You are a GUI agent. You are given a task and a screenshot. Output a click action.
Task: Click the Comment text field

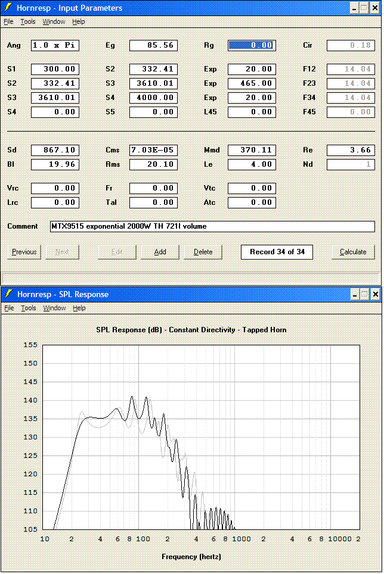click(212, 226)
